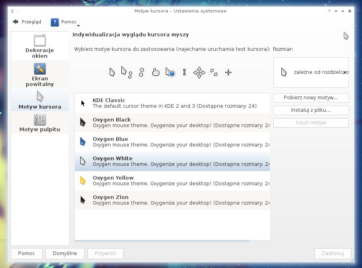Screen dimensions: 362x268
Task: Open the Rozmiar size combo box
Action: point(311,72)
